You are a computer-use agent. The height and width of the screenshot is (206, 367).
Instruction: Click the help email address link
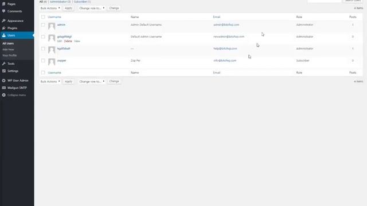225,49
